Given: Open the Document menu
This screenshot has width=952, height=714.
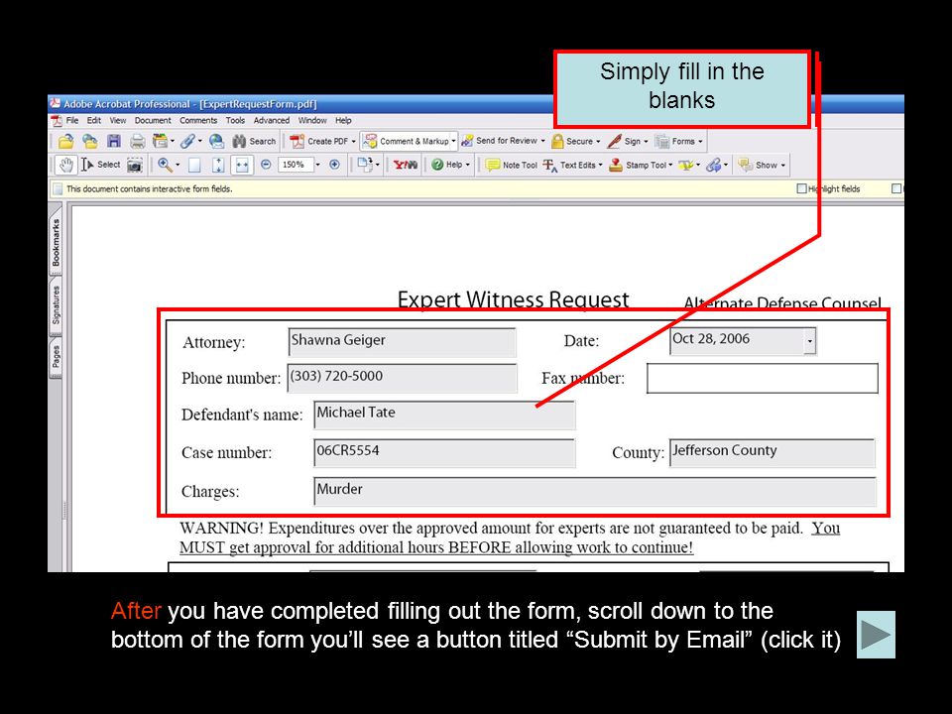Looking at the screenshot, I should click(x=153, y=120).
